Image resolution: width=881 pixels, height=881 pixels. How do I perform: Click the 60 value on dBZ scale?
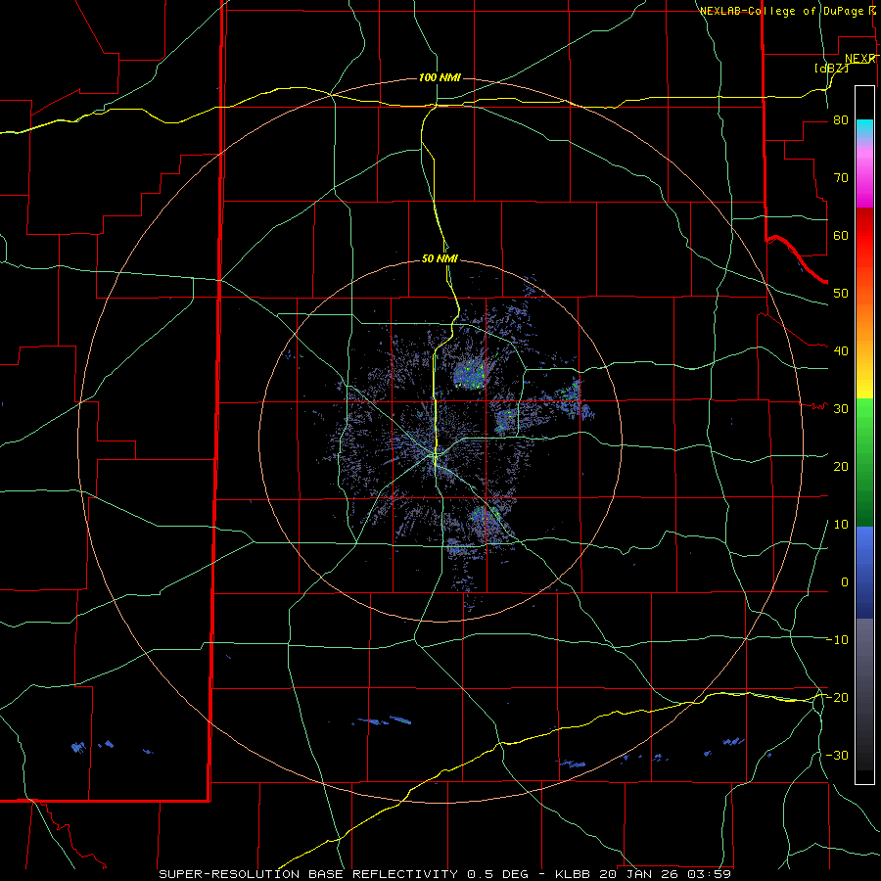point(841,235)
